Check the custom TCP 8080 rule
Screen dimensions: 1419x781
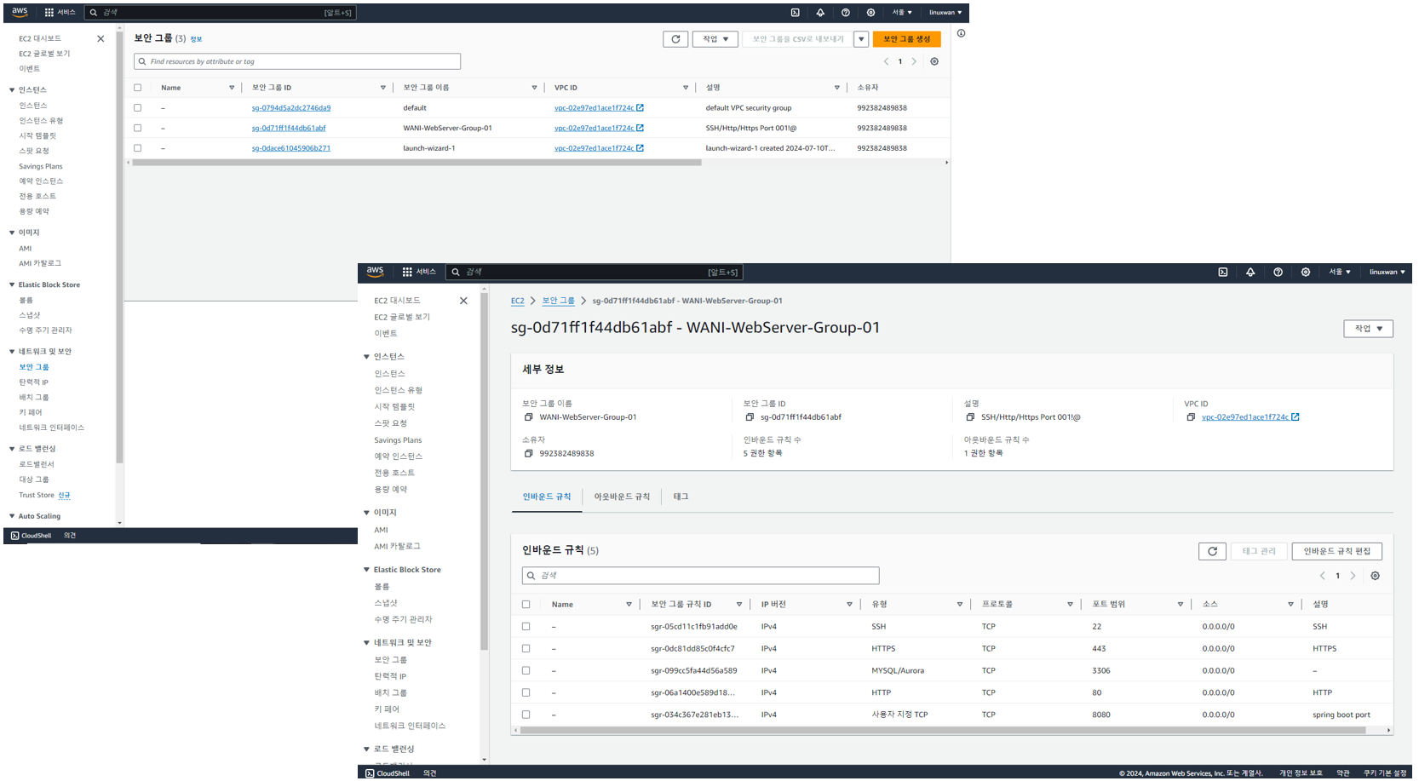[x=526, y=715]
